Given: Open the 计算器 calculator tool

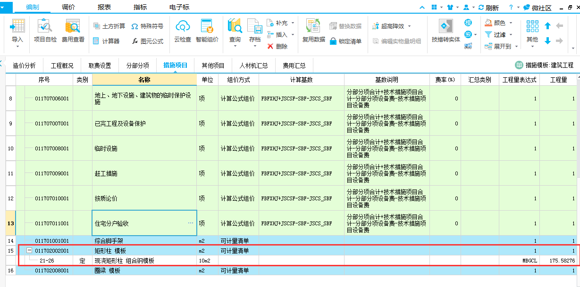Looking at the screenshot, I should [106, 41].
